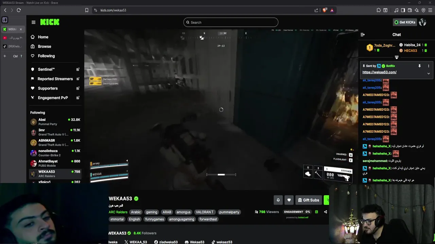Open Reported Streamers sidebar item
435x244 pixels.
coord(55,79)
